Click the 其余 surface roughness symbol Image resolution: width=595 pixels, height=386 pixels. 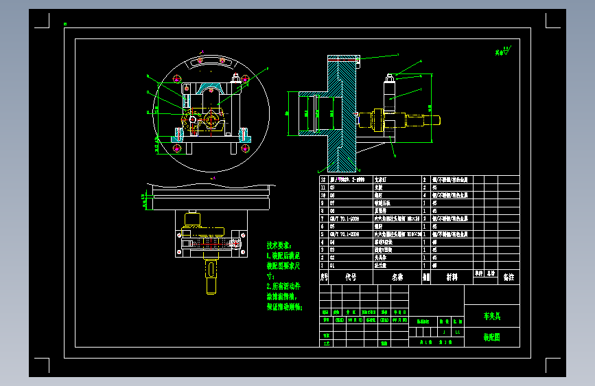503,52
